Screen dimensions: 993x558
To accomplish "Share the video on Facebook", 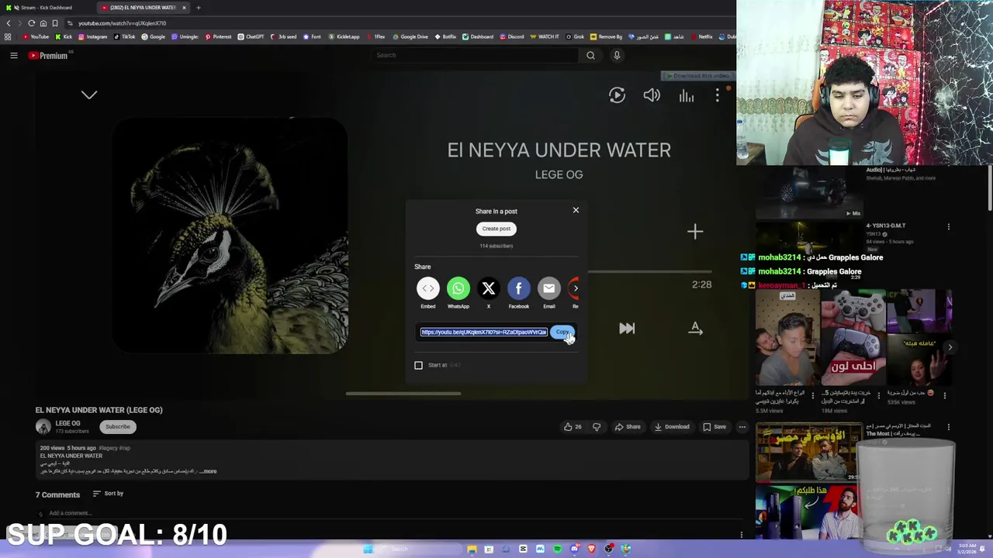I will (x=518, y=288).
